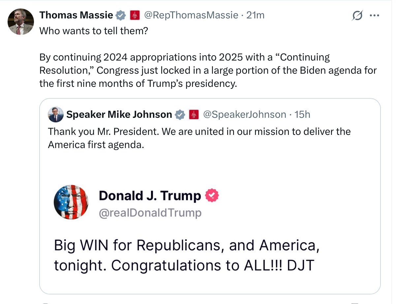The height and width of the screenshot is (304, 396).
Task: Open the quoted post text about America first agenda
Action: tap(199, 138)
